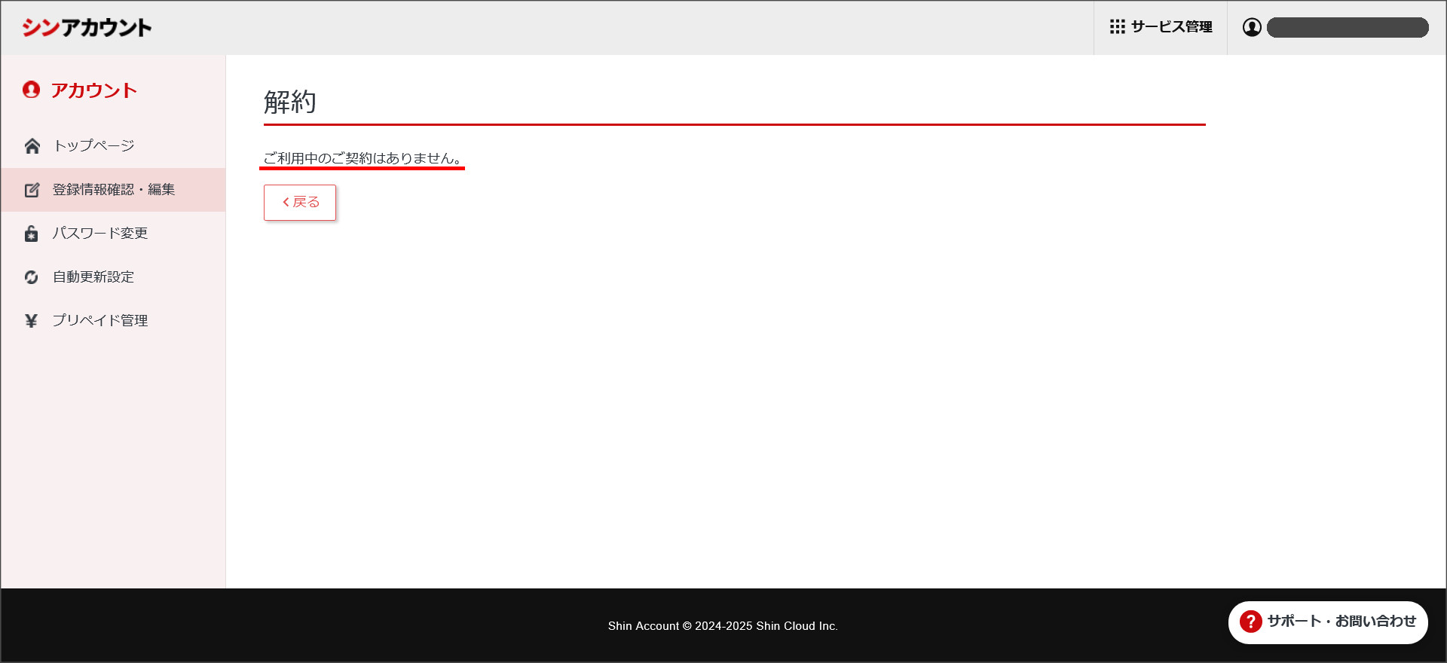Open サポート・お問い合わせ help button
Viewport: 1447px width, 663px height.
(1341, 622)
